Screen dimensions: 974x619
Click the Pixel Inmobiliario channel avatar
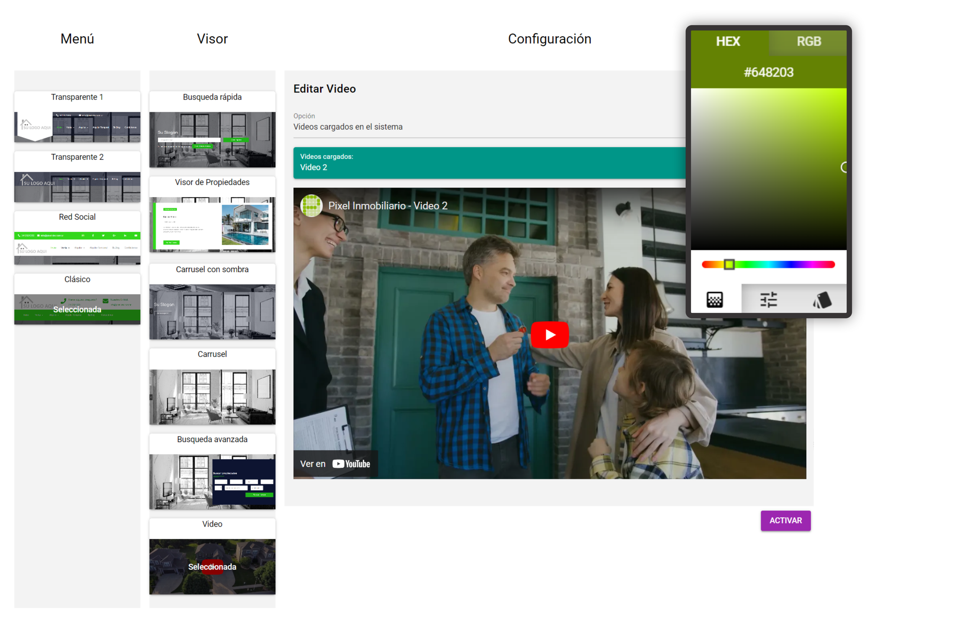(311, 206)
